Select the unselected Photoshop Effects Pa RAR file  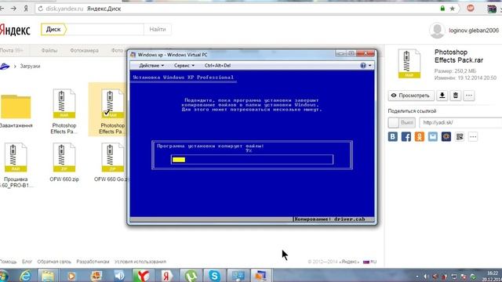pos(64,111)
